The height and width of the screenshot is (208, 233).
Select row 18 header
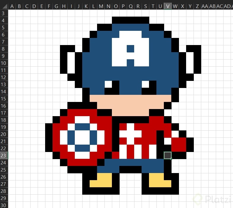click(4, 120)
